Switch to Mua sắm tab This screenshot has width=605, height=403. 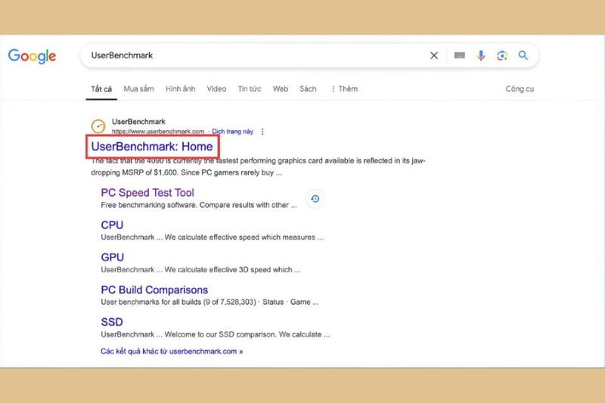click(x=138, y=89)
